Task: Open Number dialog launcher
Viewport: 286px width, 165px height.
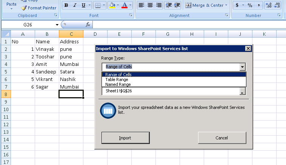Action: click(x=279, y=15)
